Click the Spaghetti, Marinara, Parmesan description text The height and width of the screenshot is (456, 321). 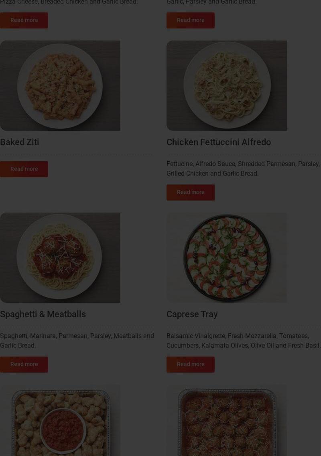77,340
